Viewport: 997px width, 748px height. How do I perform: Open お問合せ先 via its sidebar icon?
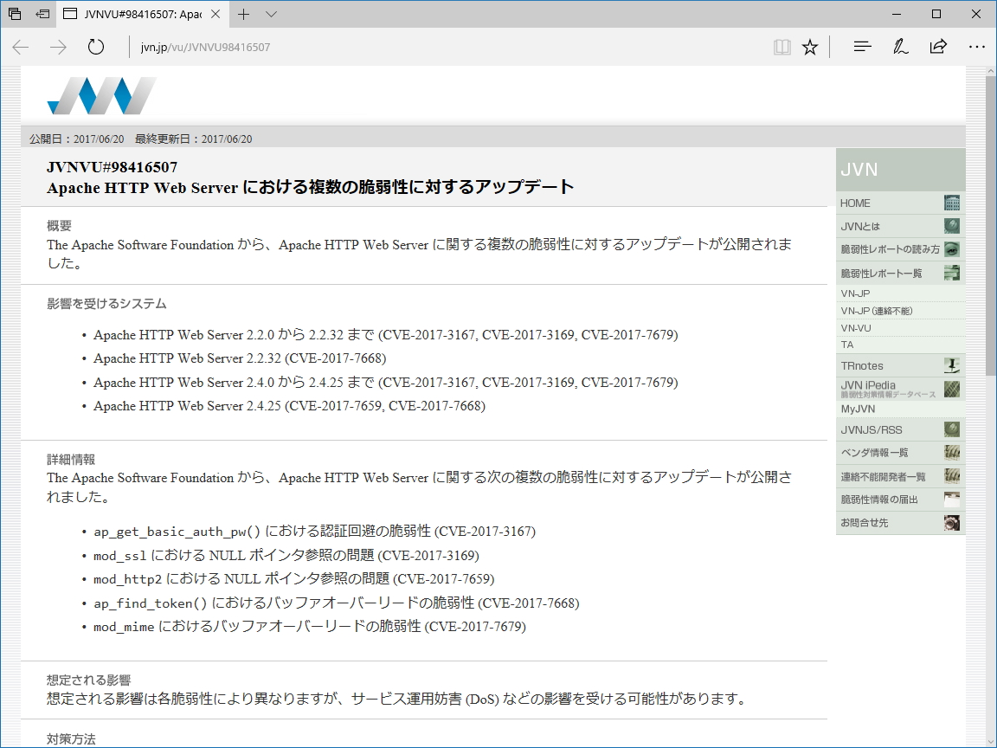click(x=952, y=522)
